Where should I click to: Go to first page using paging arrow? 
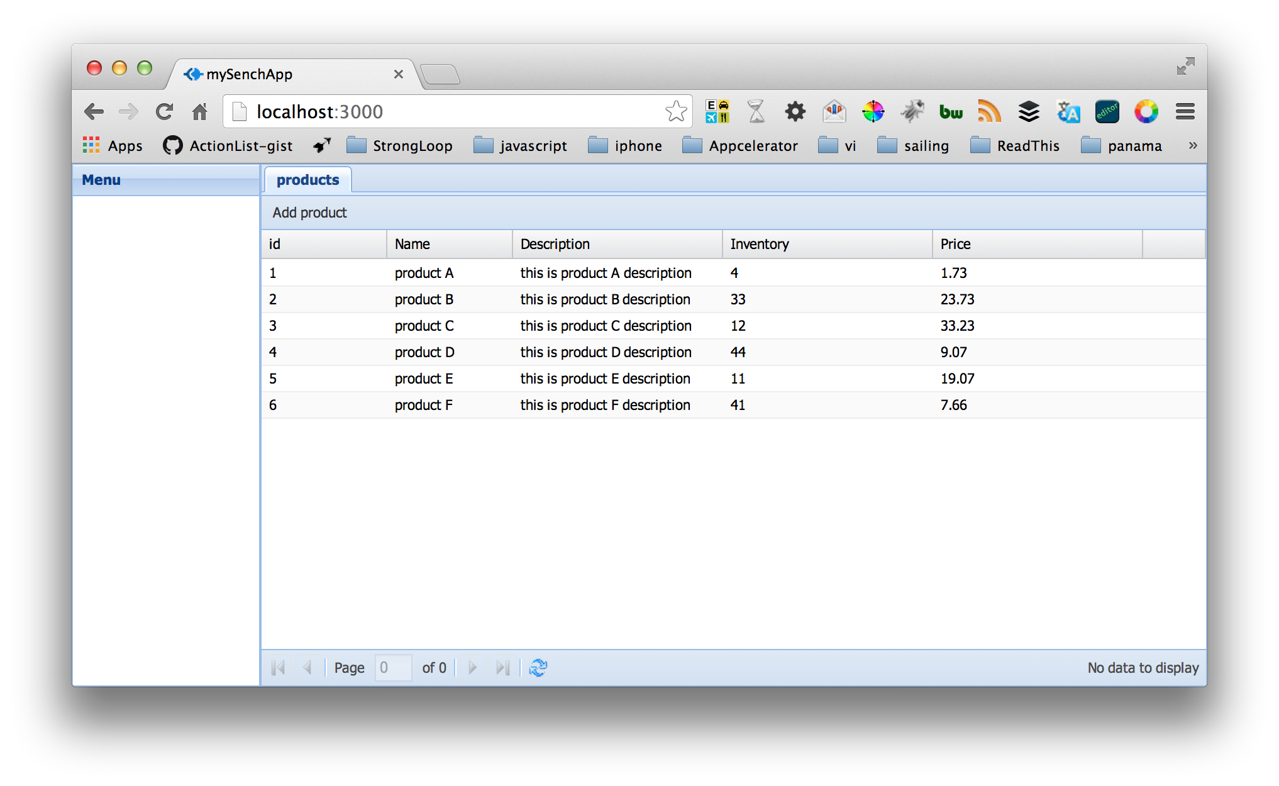tap(278, 667)
